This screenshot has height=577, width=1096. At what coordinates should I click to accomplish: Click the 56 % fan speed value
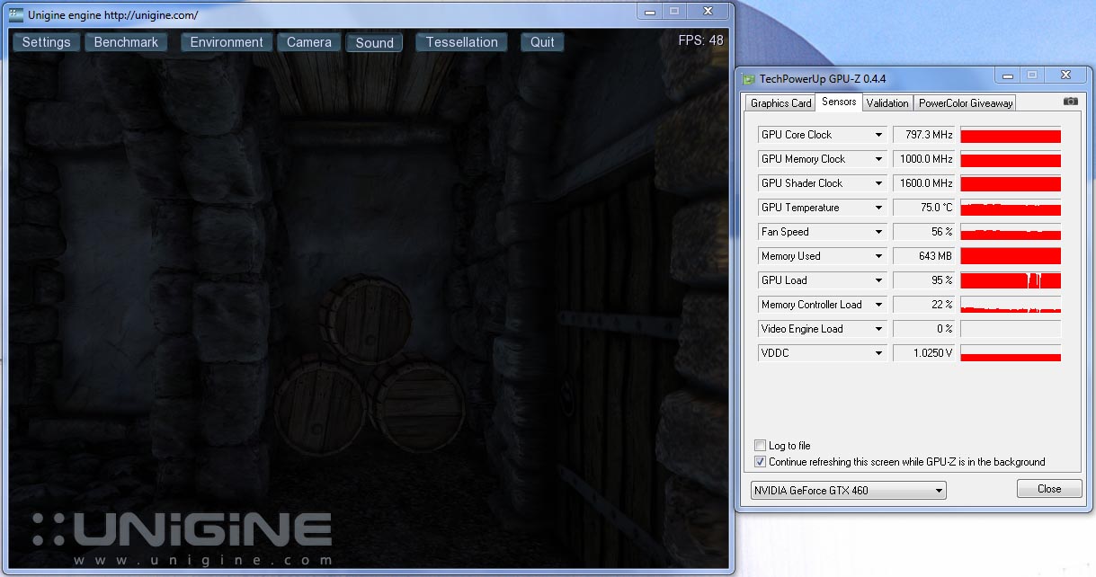[923, 232]
